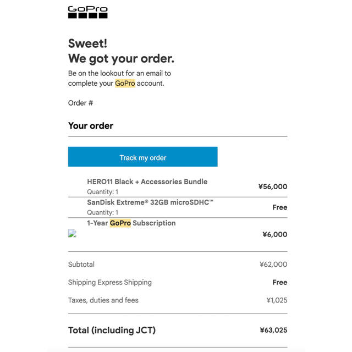The width and height of the screenshot is (352, 352).
Task: Click the Taxes, duties and fees label
Action: click(103, 300)
